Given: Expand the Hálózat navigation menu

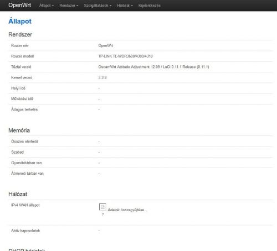Looking at the screenshot, I should click(125, 6).
